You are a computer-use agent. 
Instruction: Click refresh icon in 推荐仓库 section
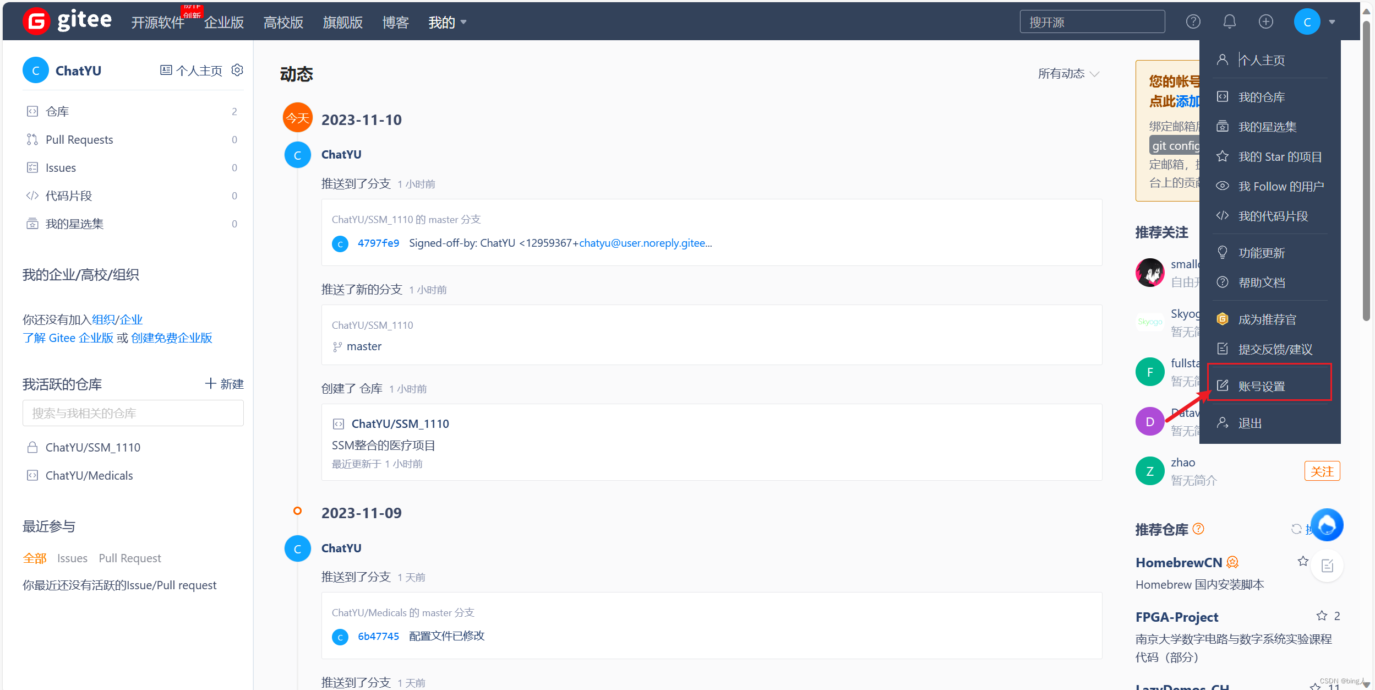[1296, 529]
